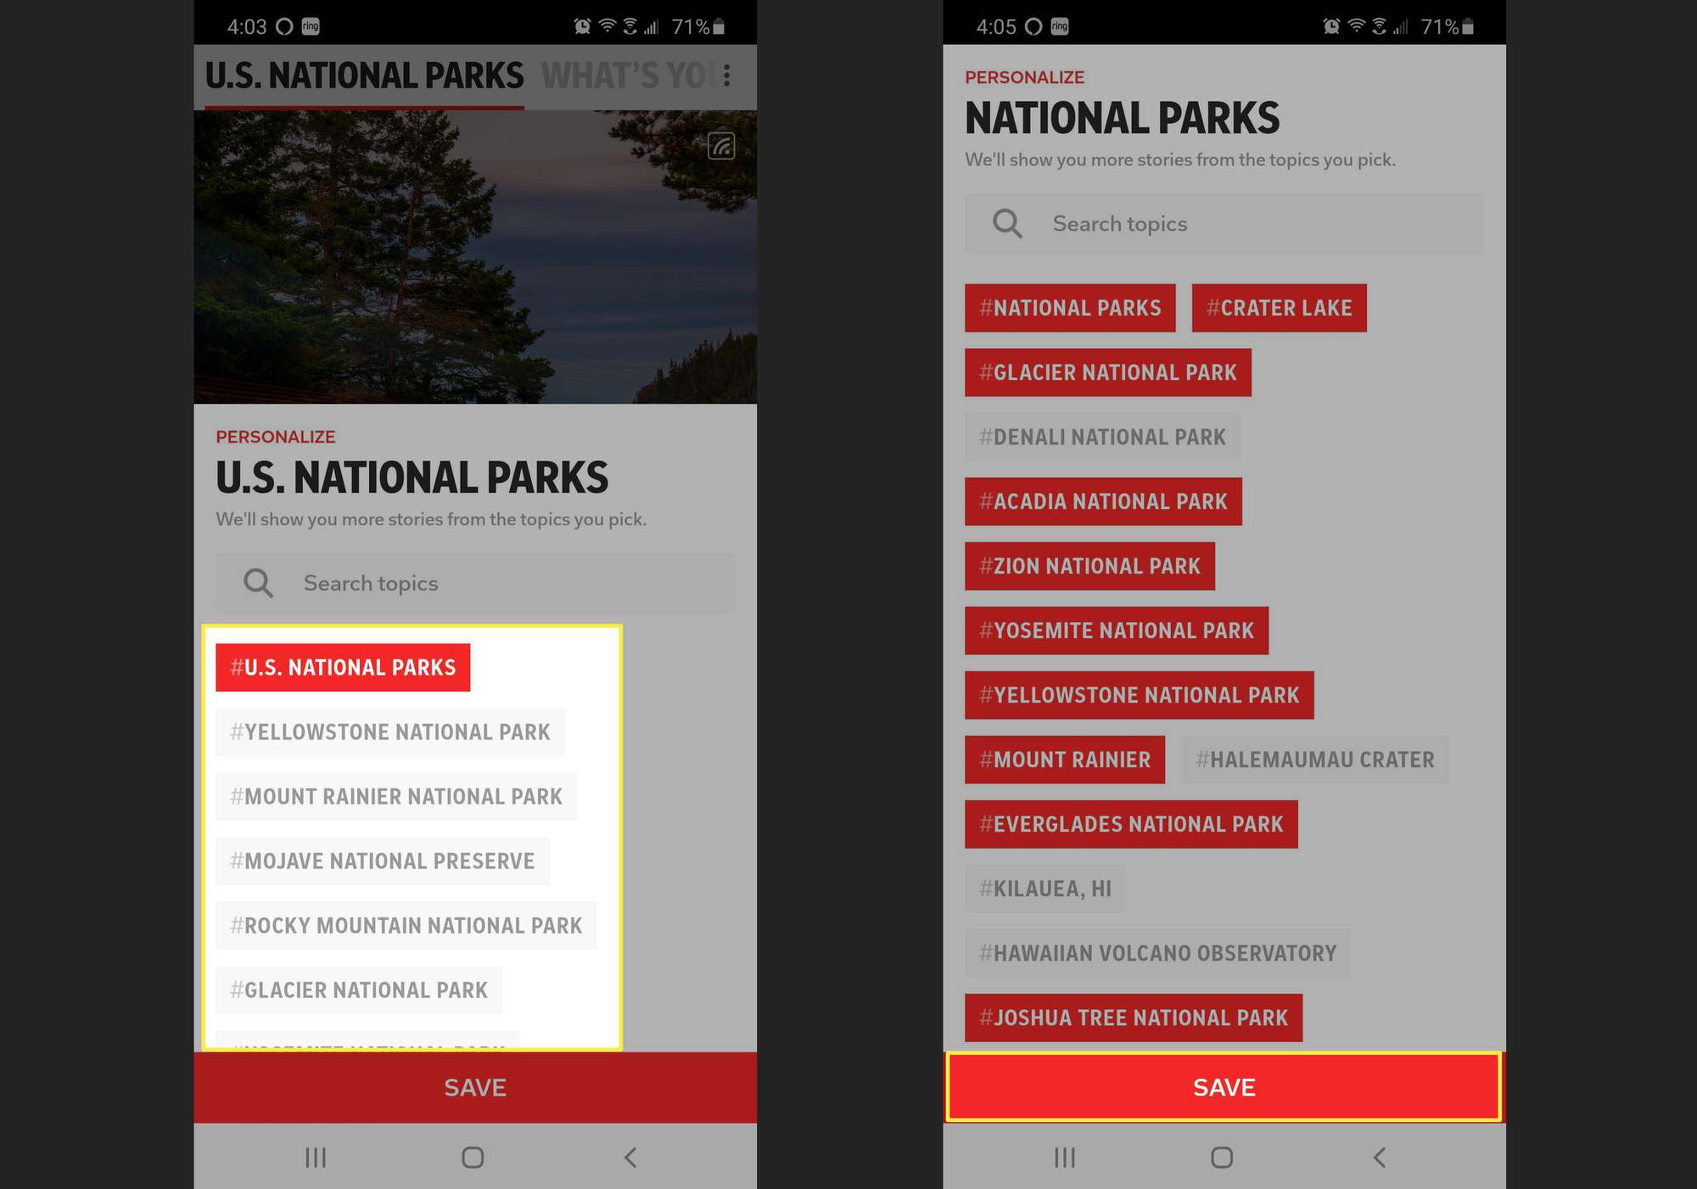Tap SAVE on the left phone
1697x1189 pixels.
[475, 1087]
